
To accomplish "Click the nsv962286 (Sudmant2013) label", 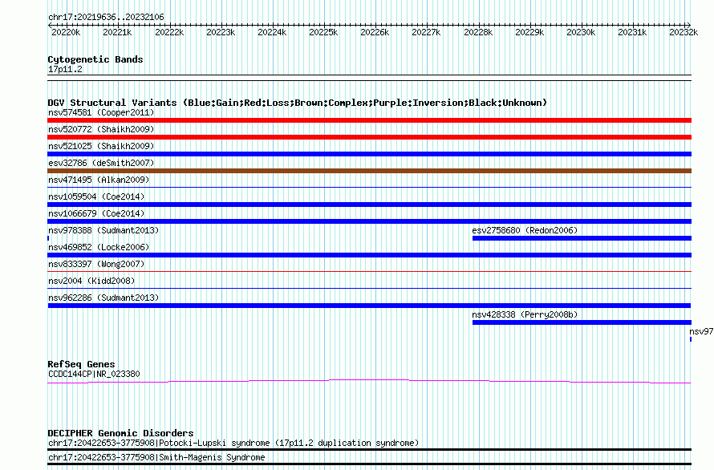I will tap(103, 298).
